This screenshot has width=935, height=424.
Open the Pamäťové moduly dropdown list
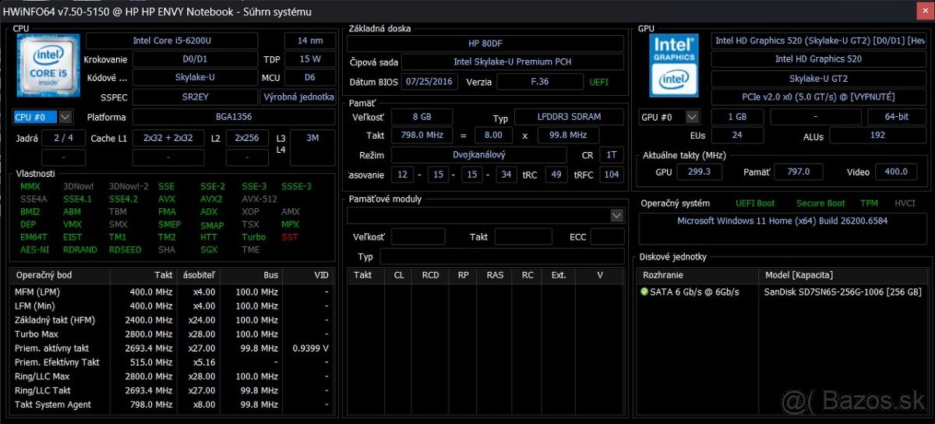[617, 215]
